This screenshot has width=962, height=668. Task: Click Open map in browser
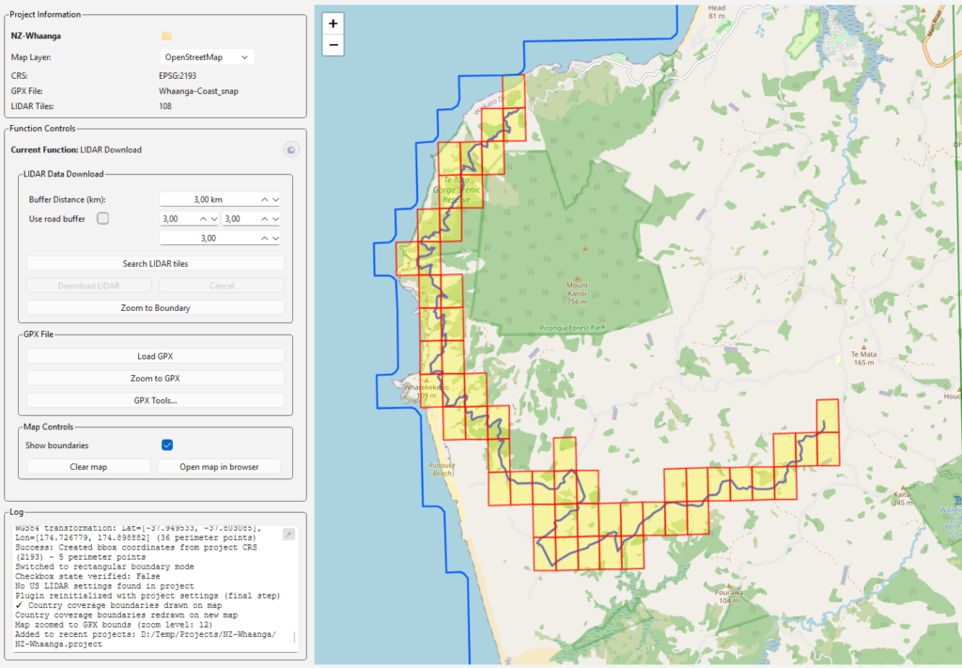point(220,467)
